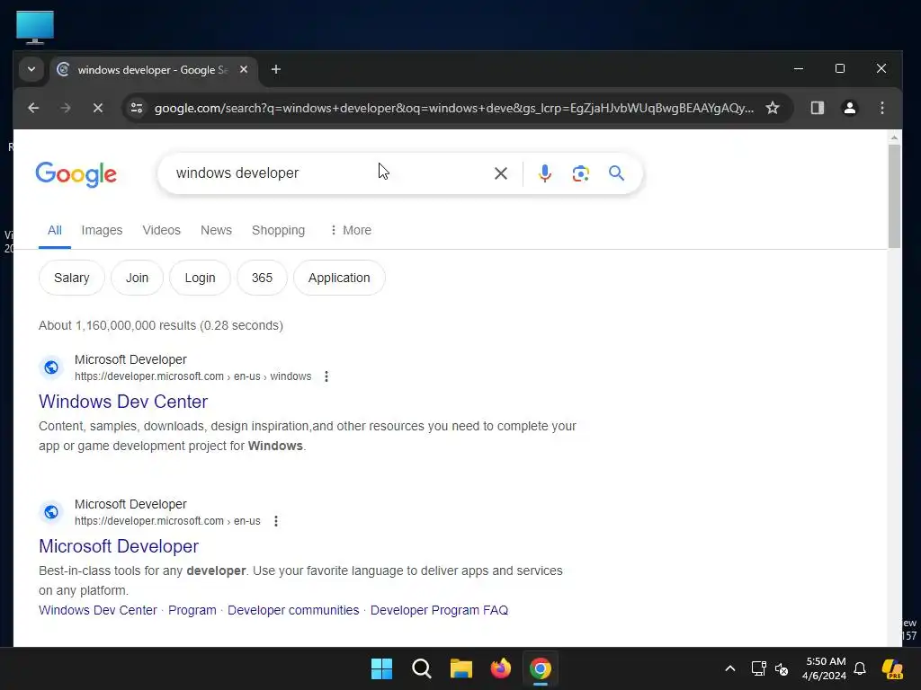The height and width of the screenshot is (690, 921).
Task: Open the tab search dropdown
Action: (31, 70)
